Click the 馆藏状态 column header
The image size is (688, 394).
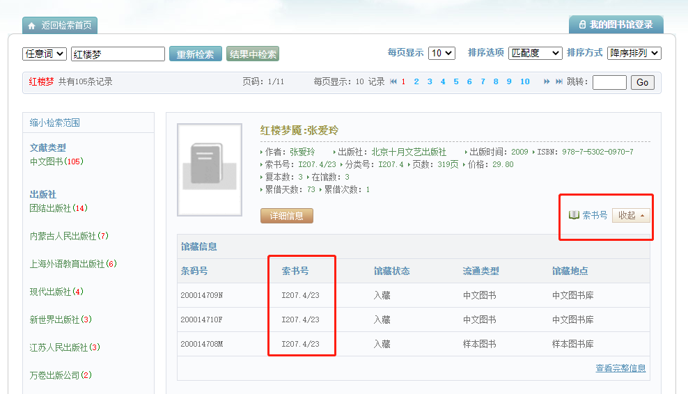coord(391,271)
